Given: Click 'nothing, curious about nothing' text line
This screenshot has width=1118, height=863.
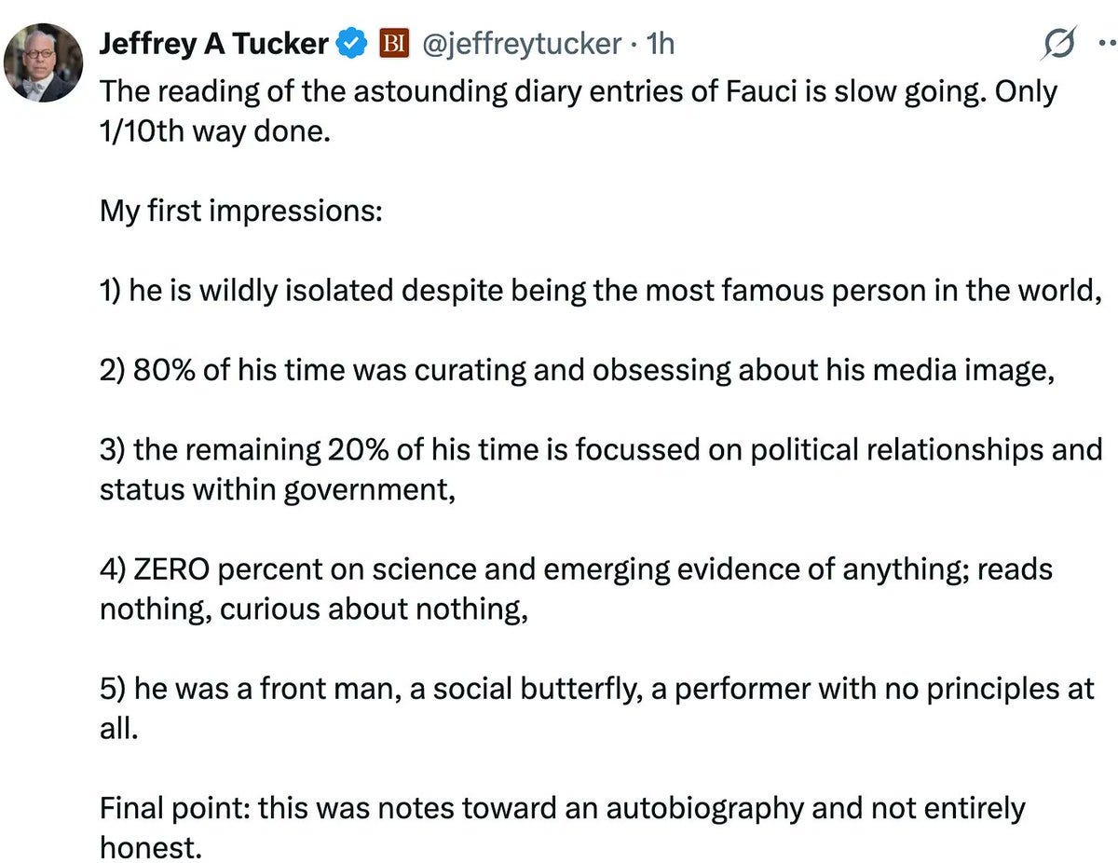Looking at the screenshot, I should click(x=313, y=610).
